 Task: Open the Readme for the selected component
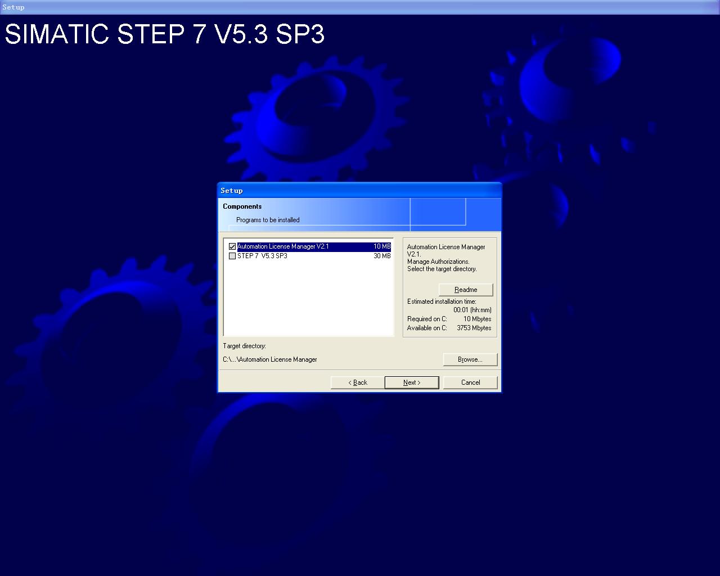466,290
